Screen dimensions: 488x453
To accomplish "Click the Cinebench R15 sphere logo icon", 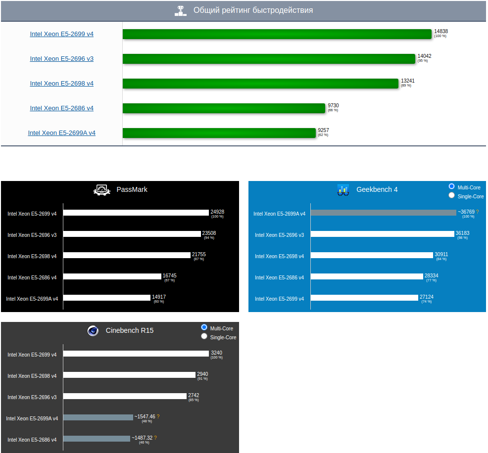I will (93, 331).
